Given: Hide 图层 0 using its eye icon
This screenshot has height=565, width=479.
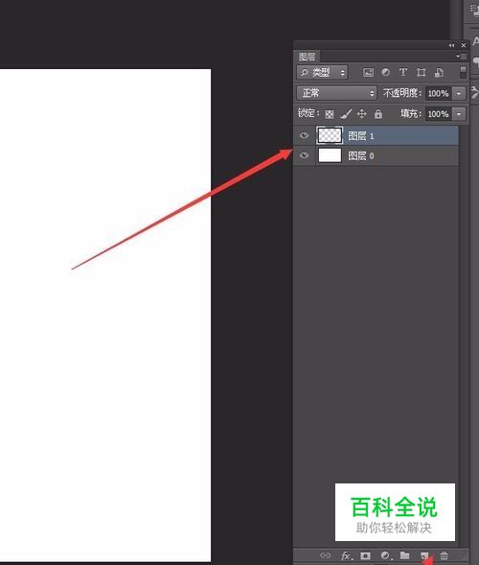Looking at the screenshot, I should (x=304, y=155).
